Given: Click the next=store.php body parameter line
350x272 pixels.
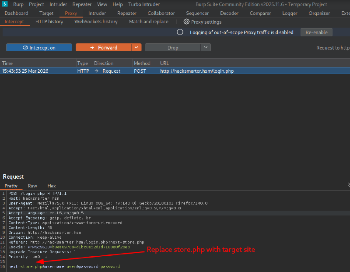Looking at the screenshot, I should [x=64, y=266].
